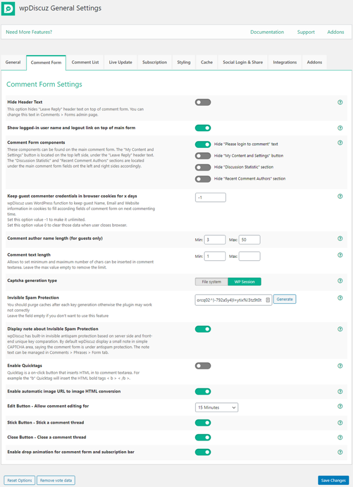Open help icon for Comment author name length
This screenshot has width=353, height=487.
[340, 239]
